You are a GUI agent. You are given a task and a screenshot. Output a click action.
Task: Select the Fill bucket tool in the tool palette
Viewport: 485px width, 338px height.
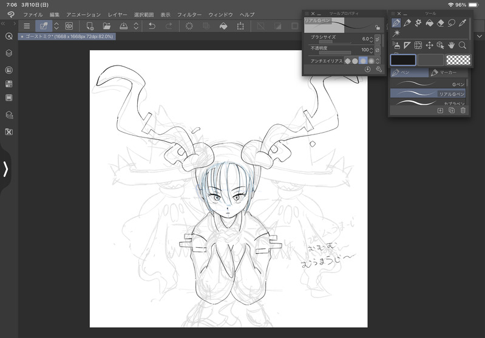pos(429,23)
